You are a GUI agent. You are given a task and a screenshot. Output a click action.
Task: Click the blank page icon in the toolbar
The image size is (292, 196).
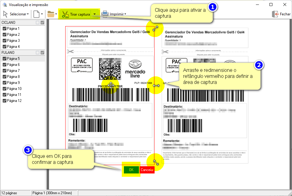click(36, 14)
